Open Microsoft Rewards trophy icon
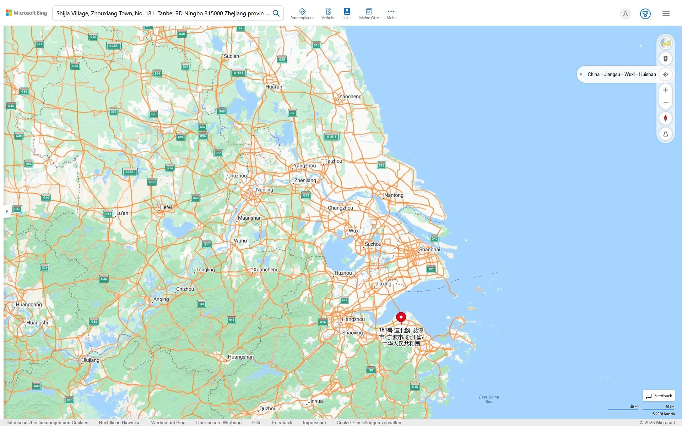 [x=645, y=13]
